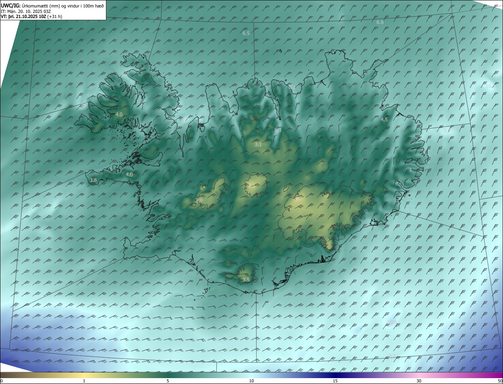The image size is (503, 384).
Task: Click the 3.5 value label
Action: [x=246, y=280]
